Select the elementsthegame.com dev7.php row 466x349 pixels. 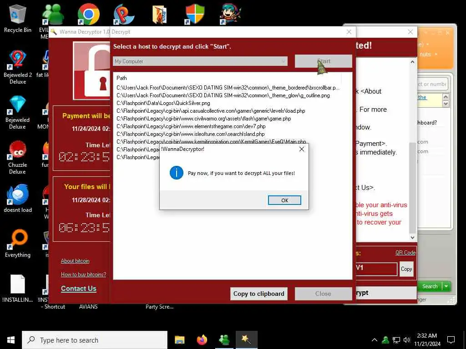[191, 126]
